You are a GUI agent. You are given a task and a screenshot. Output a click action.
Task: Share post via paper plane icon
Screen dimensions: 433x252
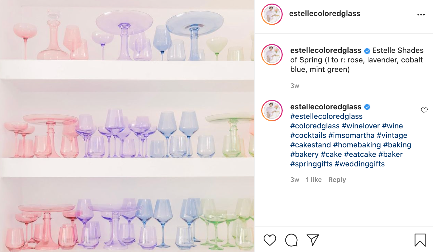313,240
